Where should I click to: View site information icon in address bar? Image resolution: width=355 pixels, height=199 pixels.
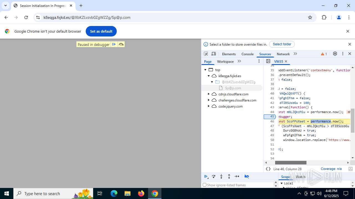click(x=38, y=17)
